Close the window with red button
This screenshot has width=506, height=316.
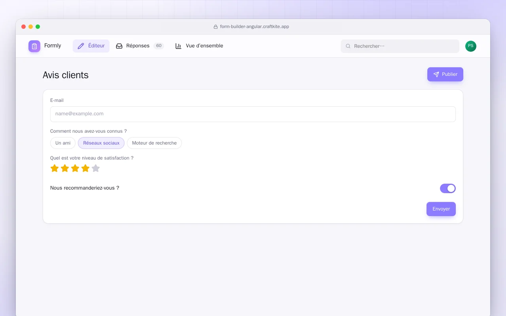point(24,27)
